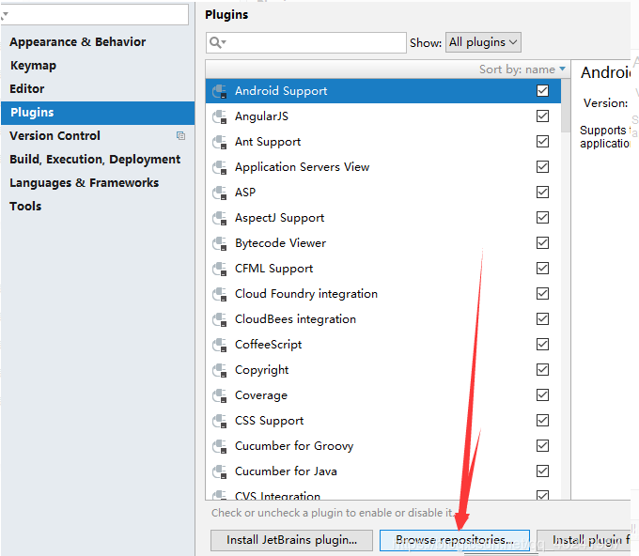Click Browse repositories button

tap(455, 540)
